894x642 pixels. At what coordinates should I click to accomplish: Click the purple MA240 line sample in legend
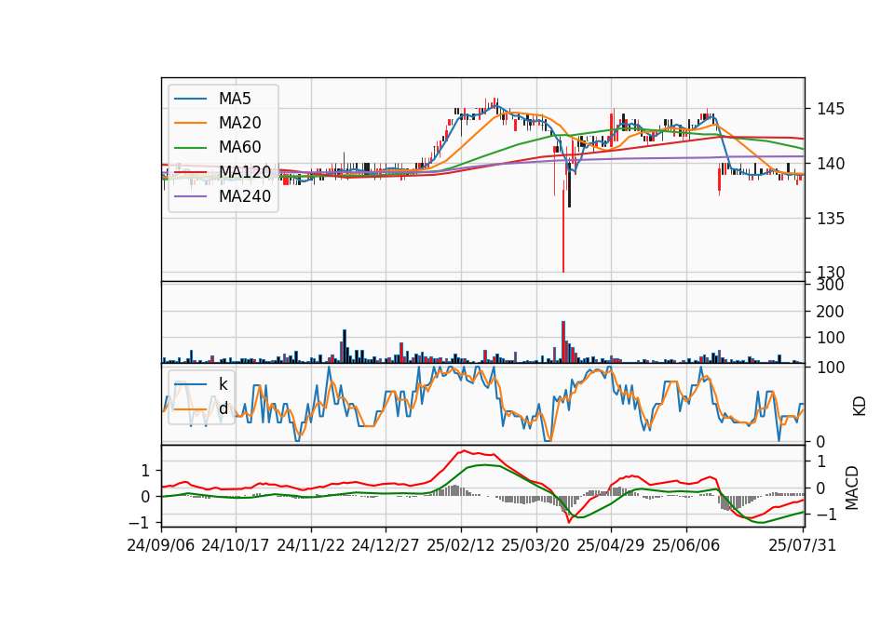[190, 196]
